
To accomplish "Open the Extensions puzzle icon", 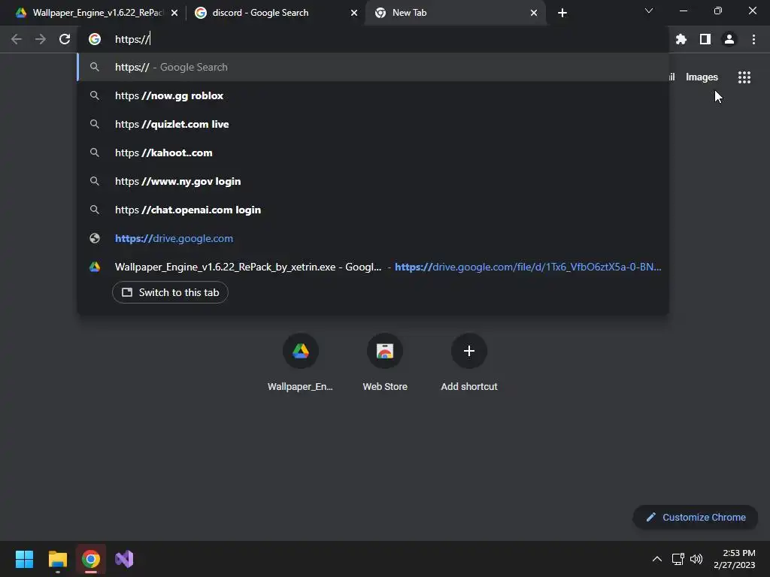I will click(x=681, y=39).
